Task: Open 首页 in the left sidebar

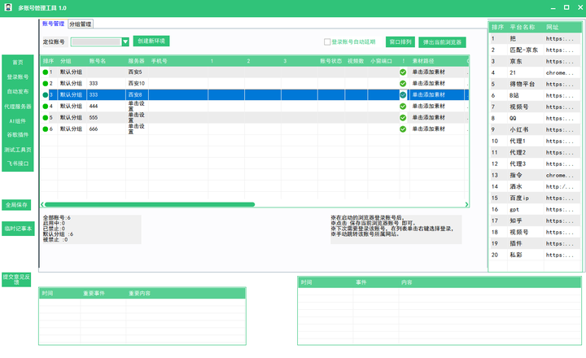Action: (x=18, y=62)
